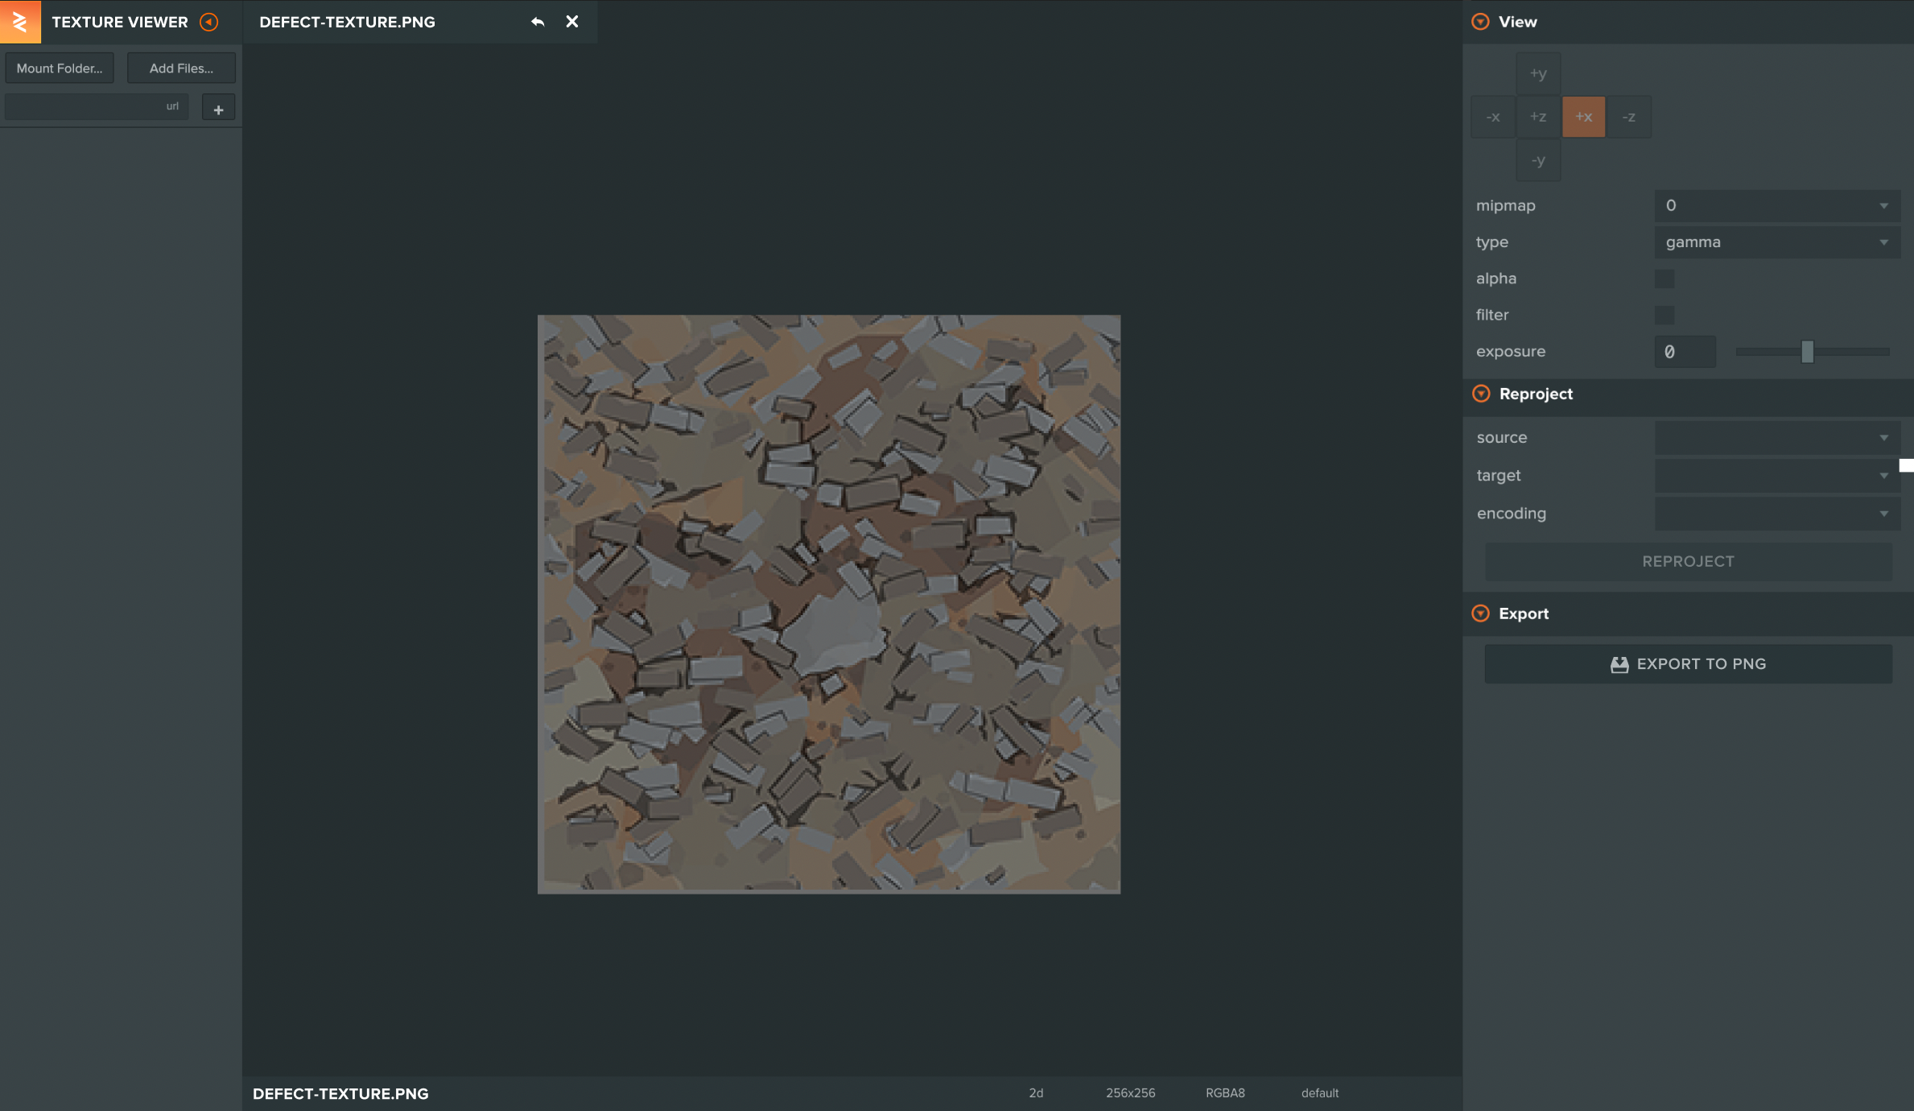Select the -x cubemap face view
This screenshot has width=1914, height=1111.
tap(1493, 116)
